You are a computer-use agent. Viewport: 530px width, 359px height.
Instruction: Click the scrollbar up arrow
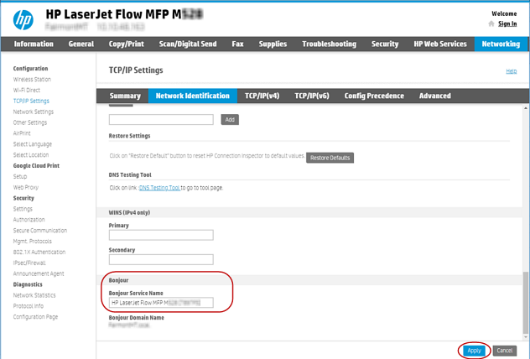tap(526, 108)
